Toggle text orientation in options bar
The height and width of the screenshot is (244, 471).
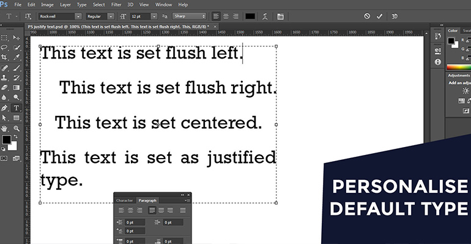coord(28,16)
